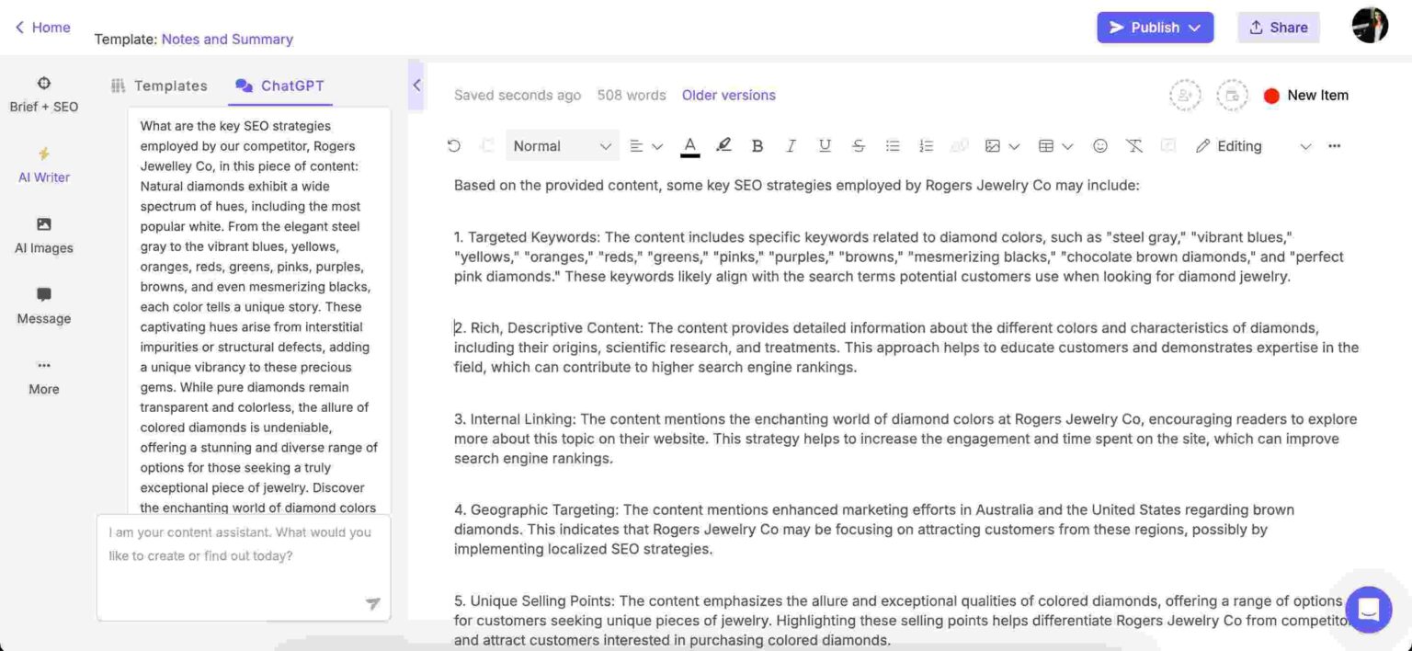This screenshot has width=1412, height=651.
Task: Send the chat message with the arrow icon
Action: point(372,603)
